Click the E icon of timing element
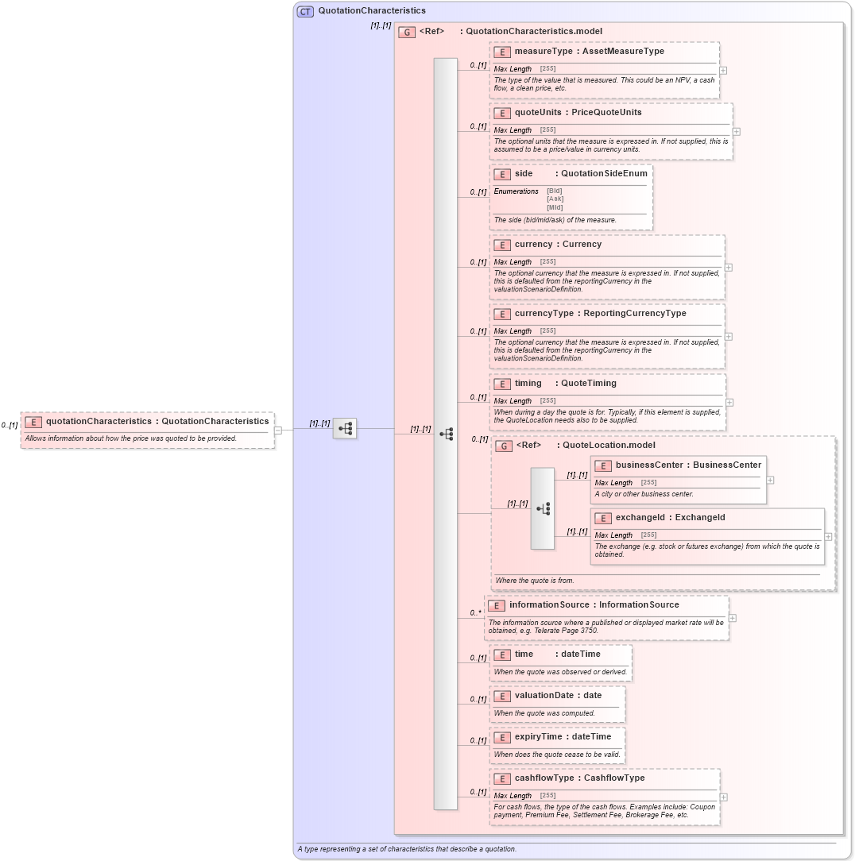Image resolution: width=855 pixels, height=861 pixels. [502, 384]
